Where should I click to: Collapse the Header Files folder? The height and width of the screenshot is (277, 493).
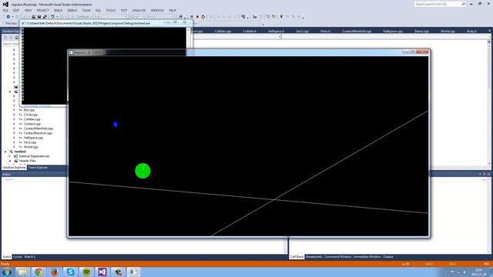click(10, 161)
